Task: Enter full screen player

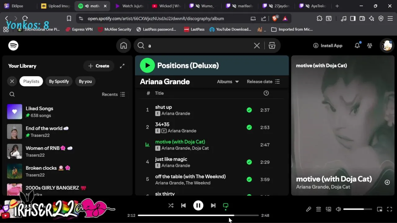Action: tap(390, 209)
